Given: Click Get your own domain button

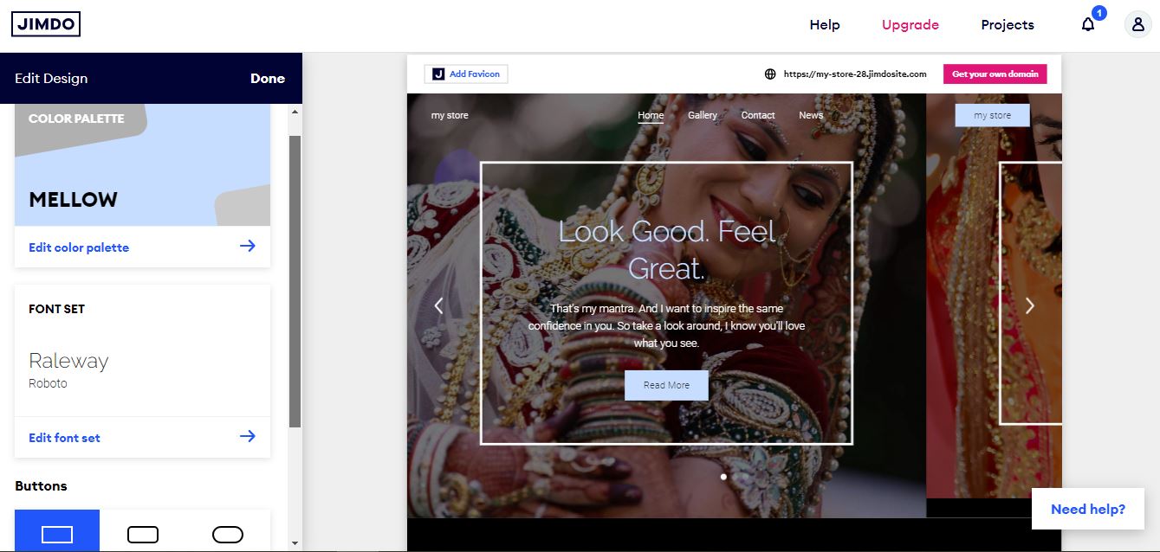Looking at the screenshot, I should (995, 74).
